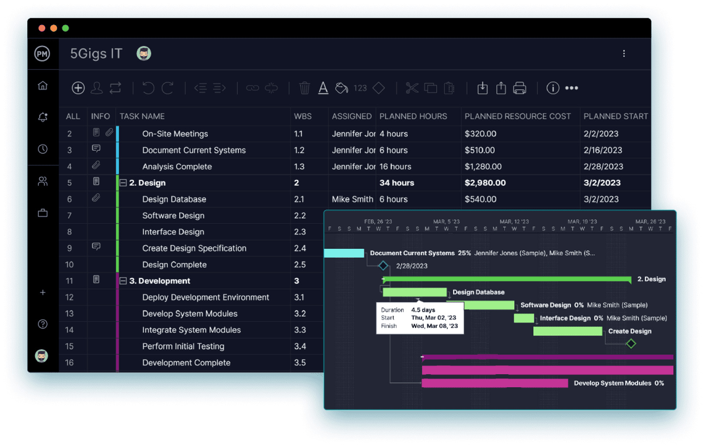
Task: Click the ALL column header
Action: pyautogui.click(x=73, y=116)
